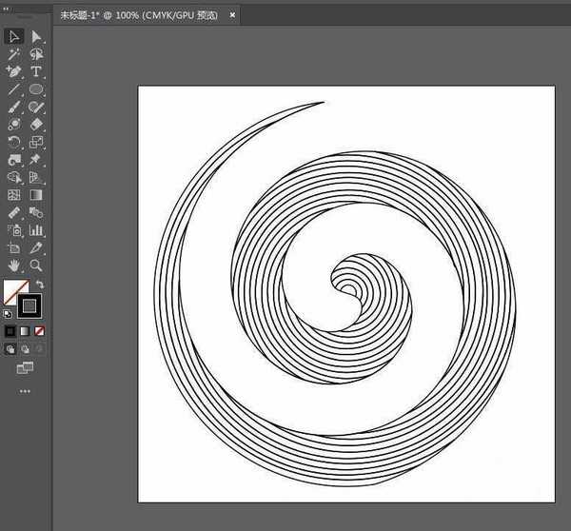Select the Zoom magnifier tool
The image size is (571, 531).
click(x=36, y=265)
